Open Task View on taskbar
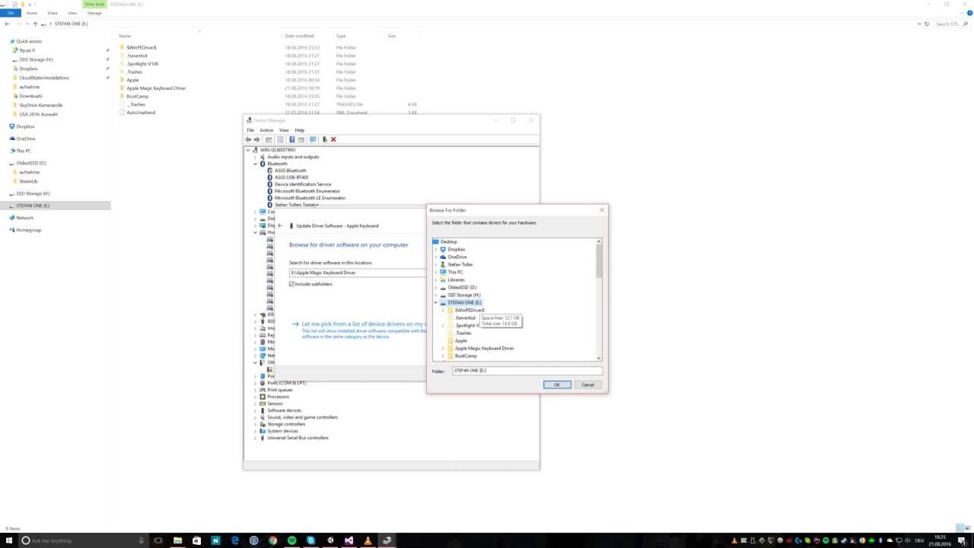Viewport: 974px width, 548px height. (158, 540)
